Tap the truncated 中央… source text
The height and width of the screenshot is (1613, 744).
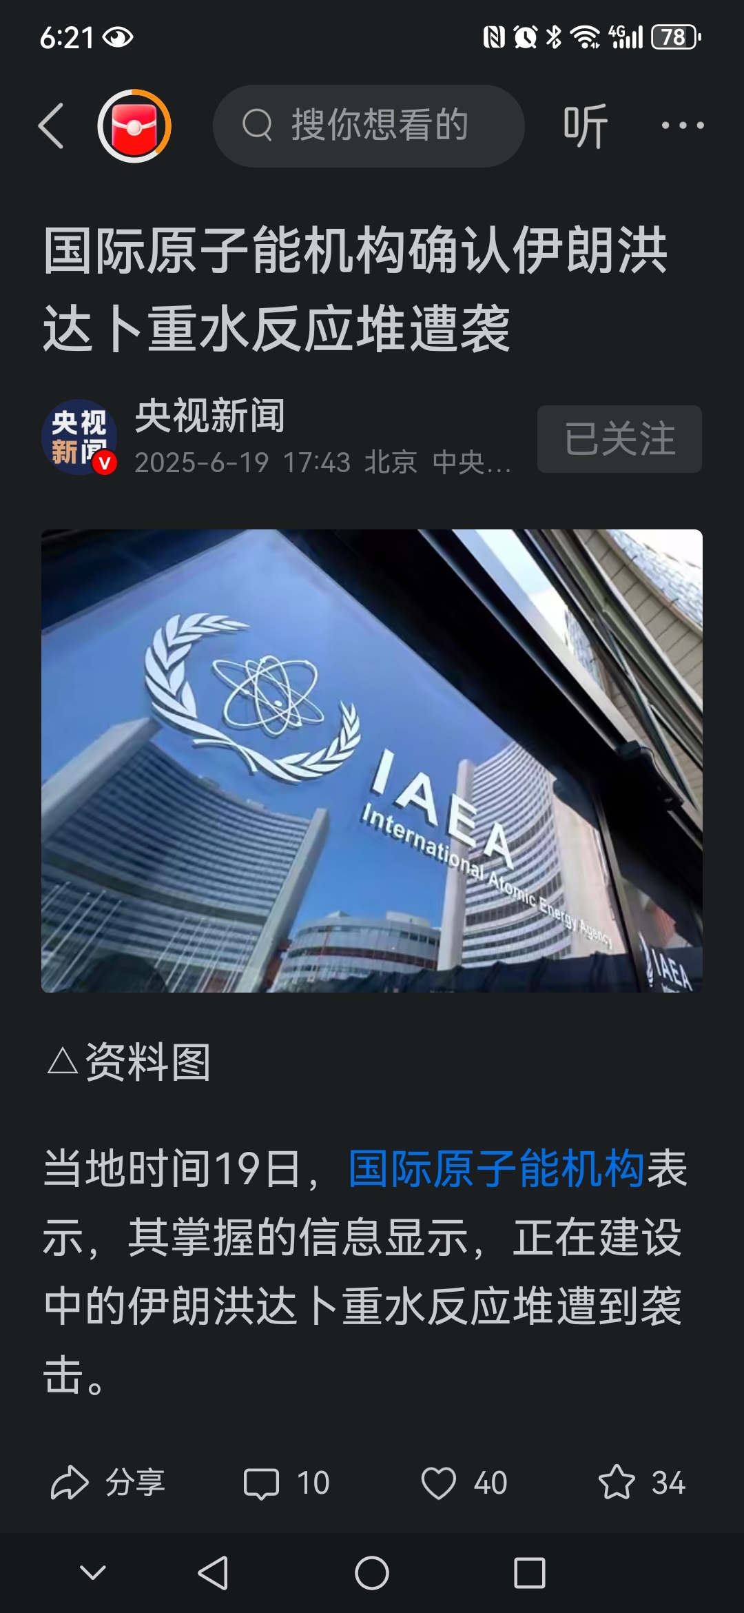click(x=472, y=463)
